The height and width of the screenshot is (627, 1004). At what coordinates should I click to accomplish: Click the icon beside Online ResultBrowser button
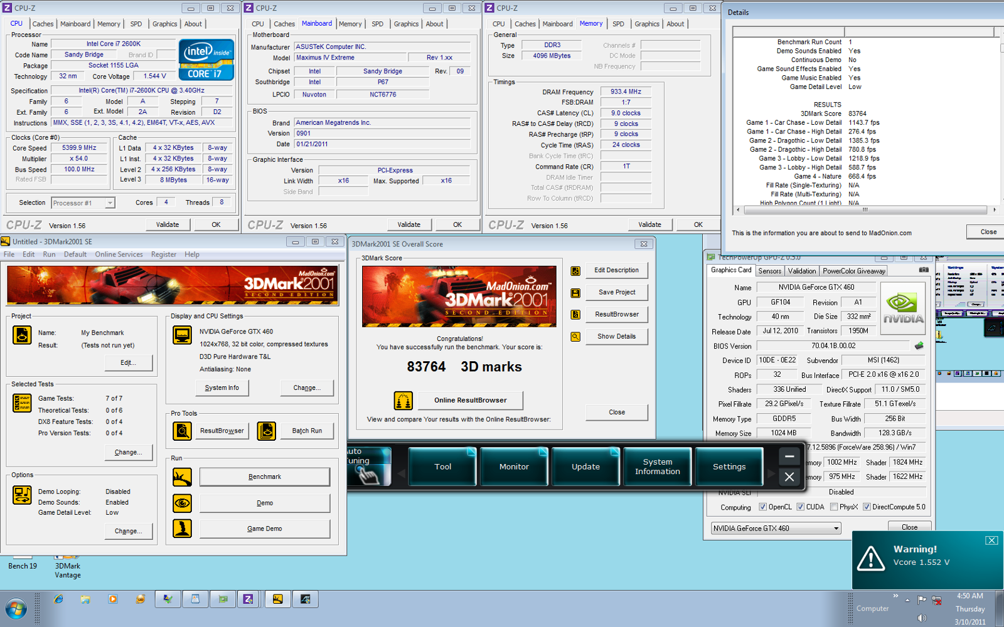(x=403, y=400)
